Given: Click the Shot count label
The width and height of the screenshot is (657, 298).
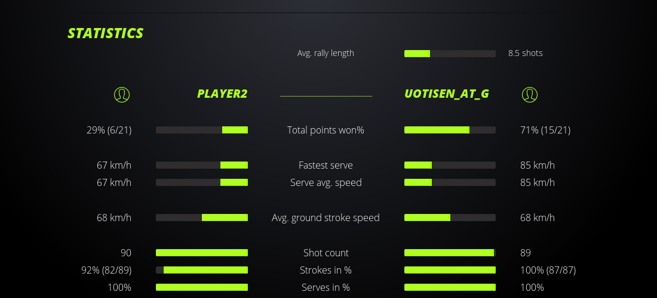Looking at the screenshot, I should click(326, 253).
